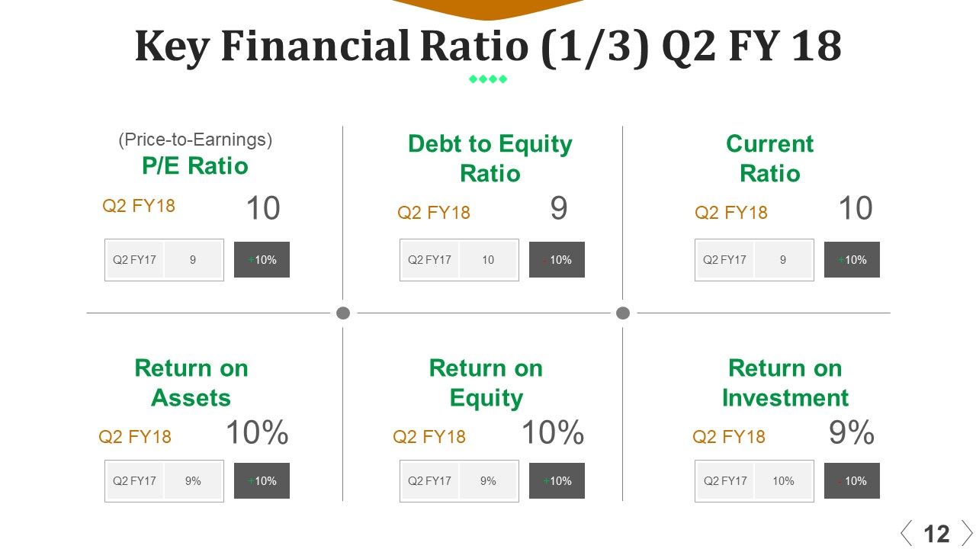
Task: Click the slide number 12
Action: 936,534
